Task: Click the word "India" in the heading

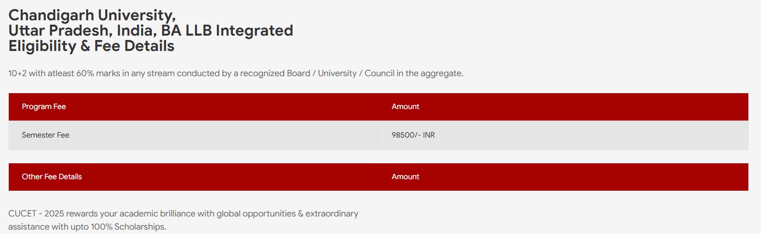Action: (135, 31)
